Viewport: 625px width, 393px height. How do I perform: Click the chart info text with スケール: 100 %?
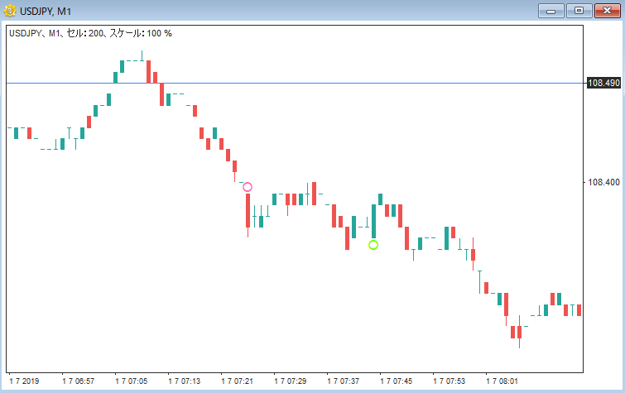tap(90, 33)
